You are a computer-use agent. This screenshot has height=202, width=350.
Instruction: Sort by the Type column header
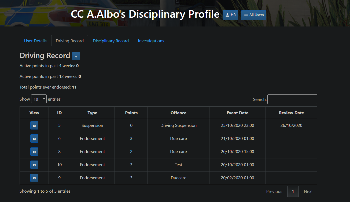tap(93, 113)
